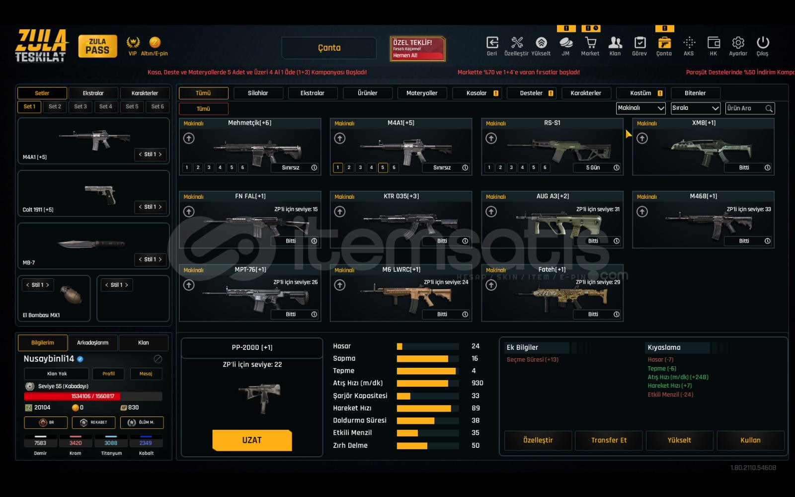
Task: Switch to the previous style for M4A1 [+5]
Action: (140, 155)
